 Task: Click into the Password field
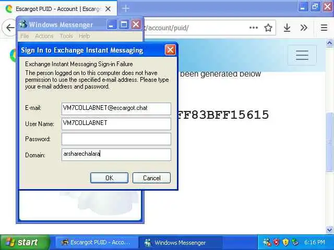(x=116, y=139)
